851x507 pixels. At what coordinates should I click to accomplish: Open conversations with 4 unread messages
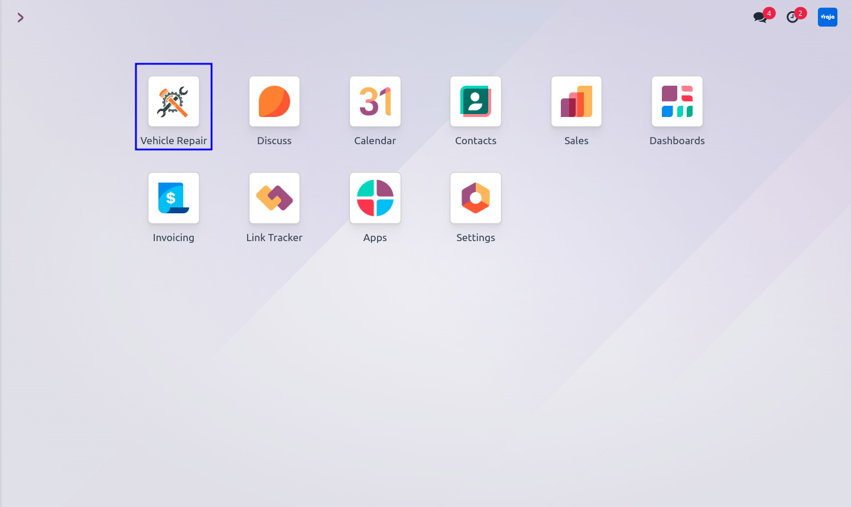click(x=761, y=18)
